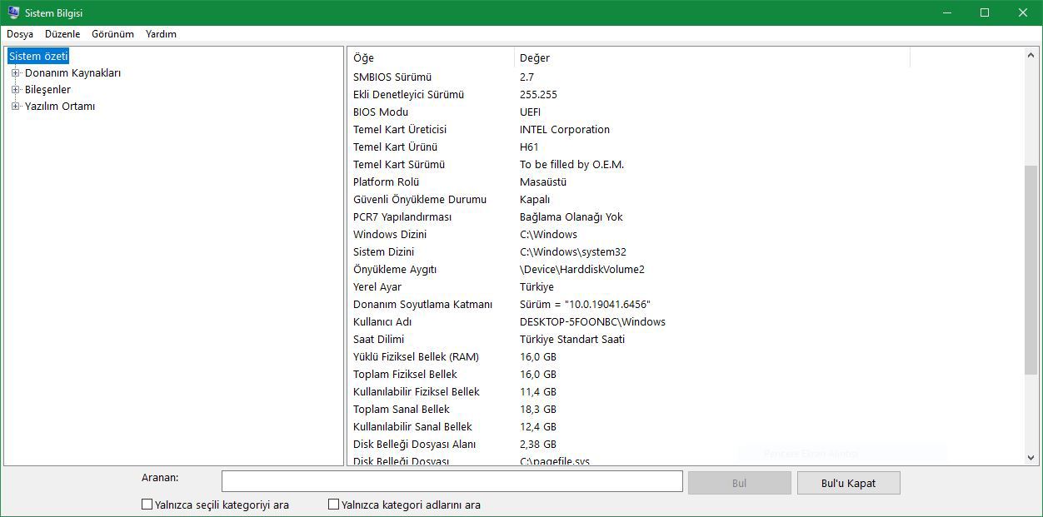Select the Toplam Sanal Bellek row

point(686,410)
